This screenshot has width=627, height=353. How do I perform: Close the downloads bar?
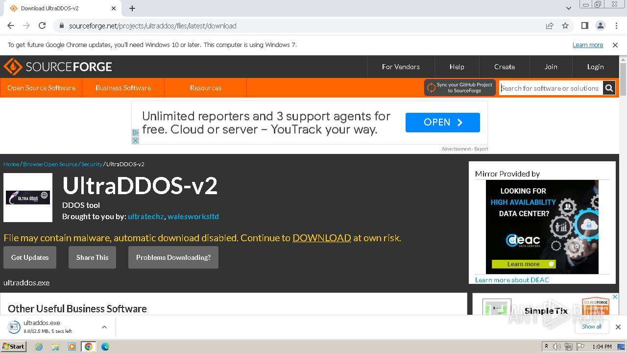coord(618,327)
